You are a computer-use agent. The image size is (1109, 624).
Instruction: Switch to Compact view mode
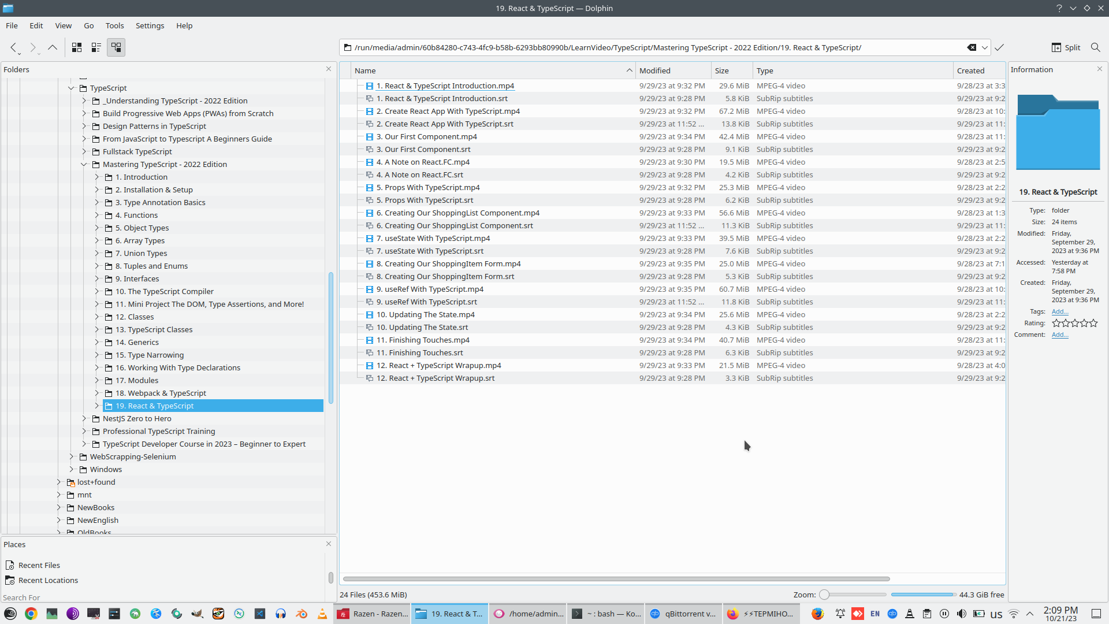click(x=96, y=47)
